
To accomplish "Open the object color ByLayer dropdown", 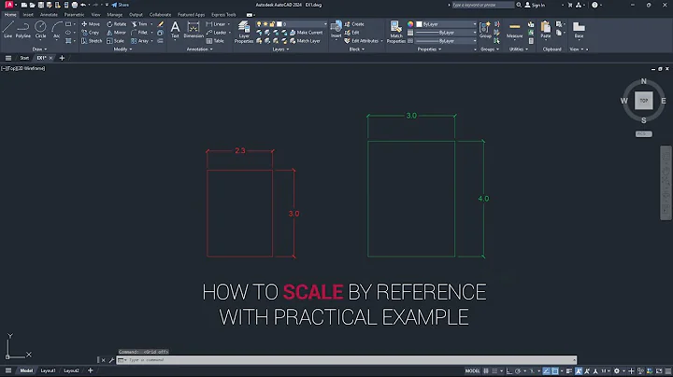I will pos(446,24).
